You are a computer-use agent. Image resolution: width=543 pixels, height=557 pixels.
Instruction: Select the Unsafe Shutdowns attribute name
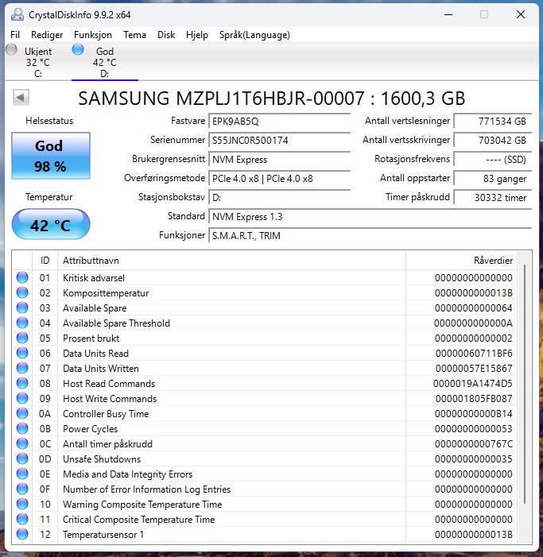[x=102, y=459]
